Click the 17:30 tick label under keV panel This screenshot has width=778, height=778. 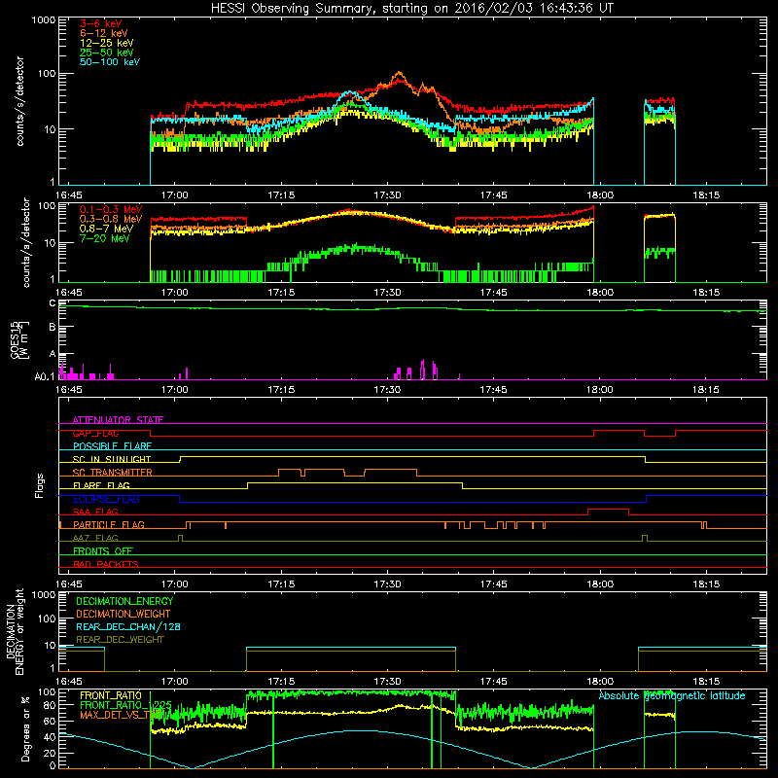point(387,195)
